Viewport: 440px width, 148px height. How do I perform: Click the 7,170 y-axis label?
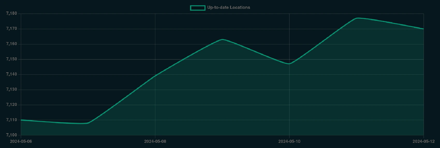click(11, 29)
